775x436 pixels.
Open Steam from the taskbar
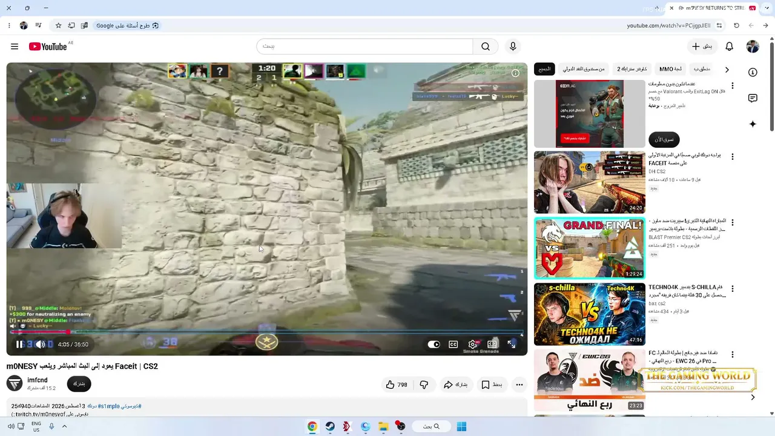coord(330,426)
